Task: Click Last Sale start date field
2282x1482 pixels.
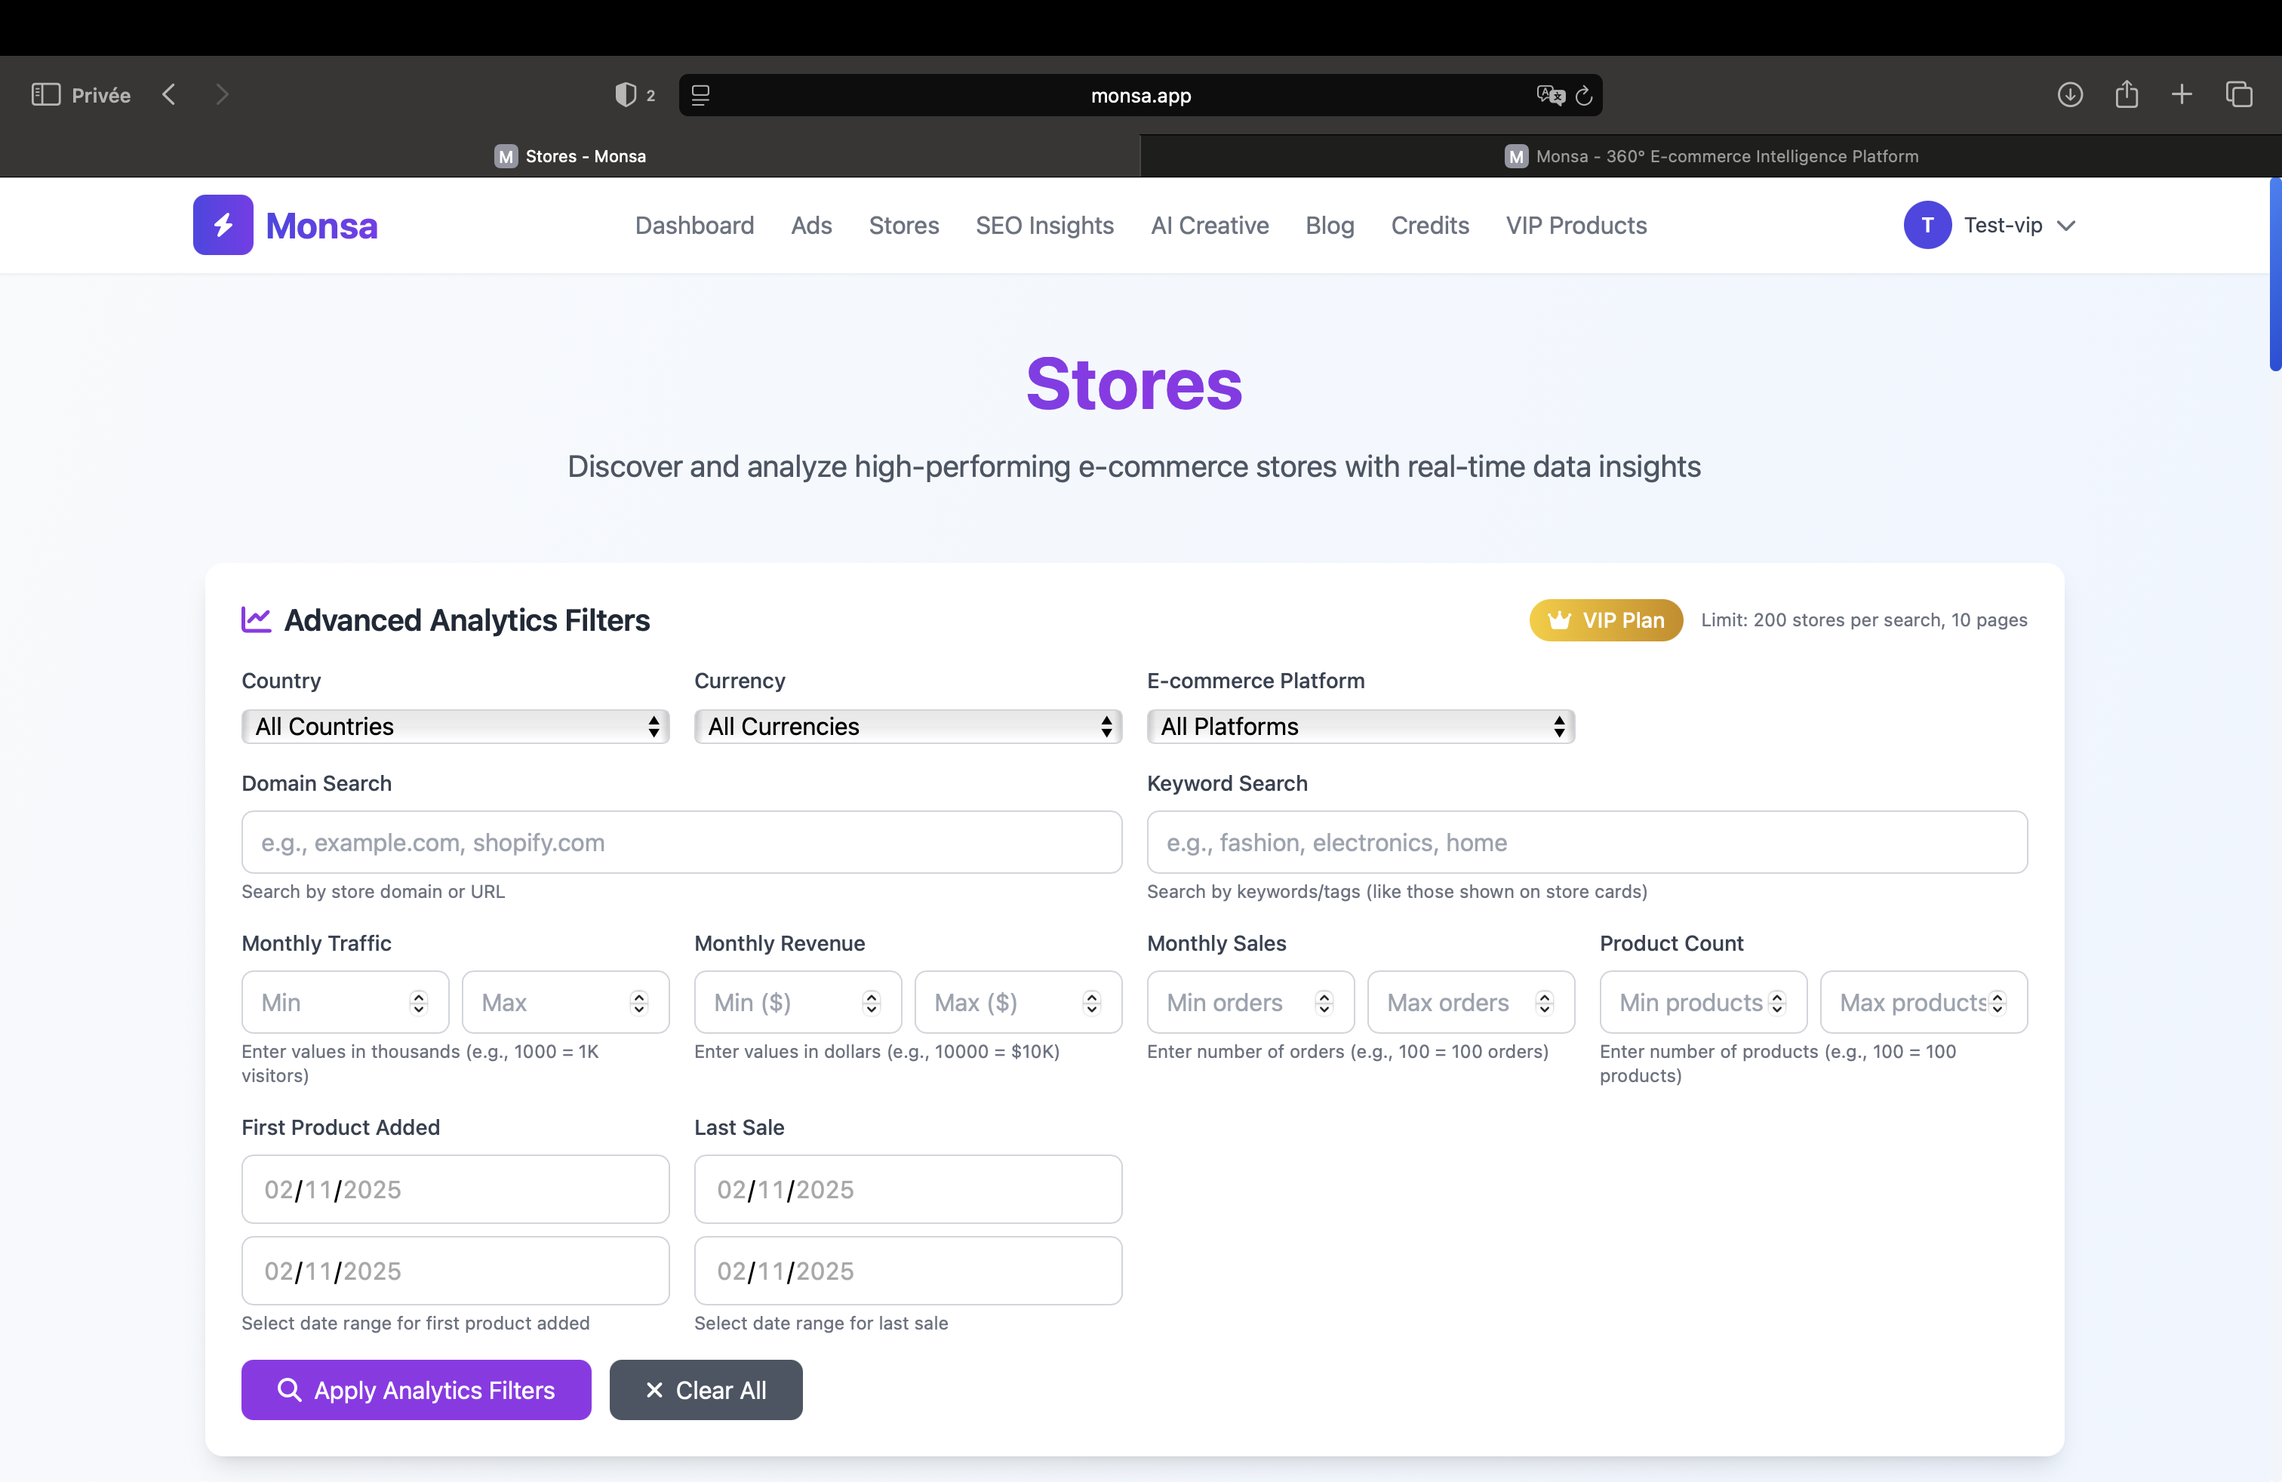Action: click(x=908, y=1188)
